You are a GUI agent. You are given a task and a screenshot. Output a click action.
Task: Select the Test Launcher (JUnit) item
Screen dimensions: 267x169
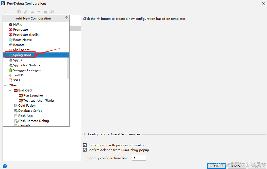(36, 101)
